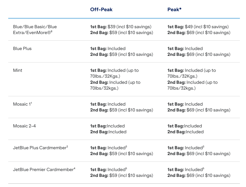
Task: Click Mosaic 2-4 Peak 2nd Bag Included
Action: [x=195, y=132]
